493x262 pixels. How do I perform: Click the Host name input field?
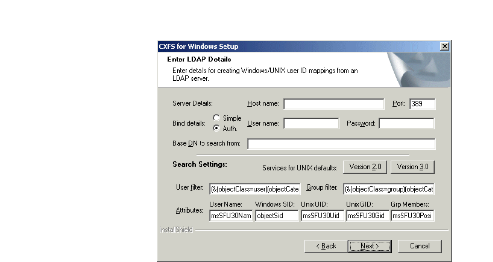click(334, 104)
